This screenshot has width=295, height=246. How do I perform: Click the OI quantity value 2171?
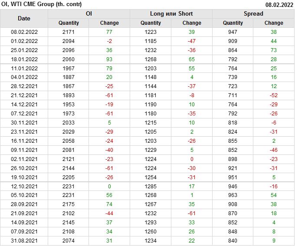(69, 32)
